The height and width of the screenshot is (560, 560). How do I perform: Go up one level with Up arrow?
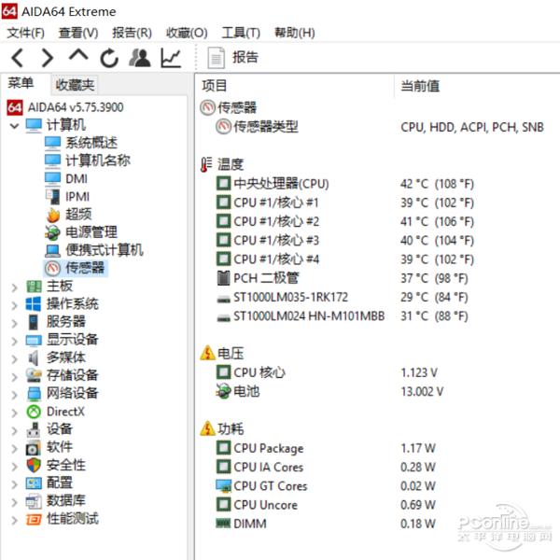[78, 56]
